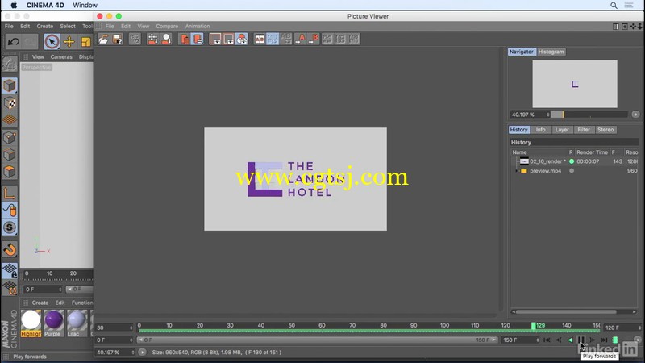The width and height of the screenshot is (645, 363).
Task: Switch to Points mode icon
Action: [10, 137]
